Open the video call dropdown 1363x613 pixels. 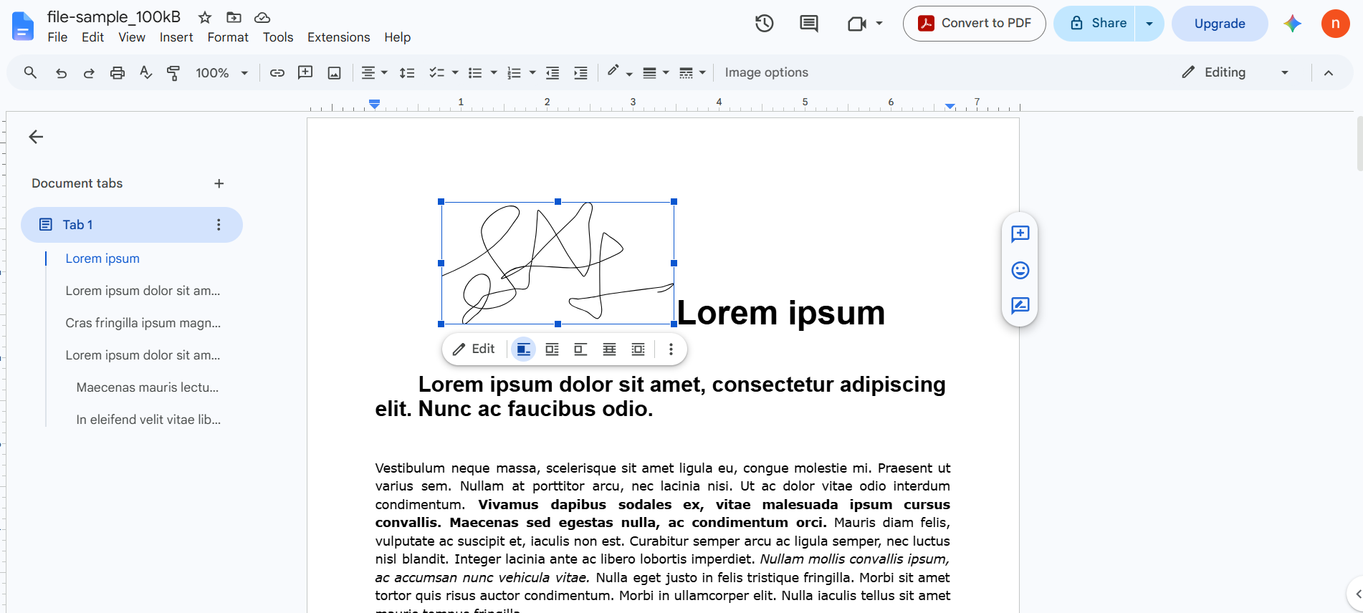point(879,24)
